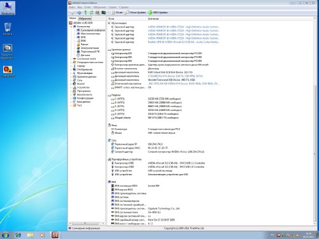This screenshot has height=239, width=319.
Task: Go back with the left arrow toolbar icon
Action: 73,13
